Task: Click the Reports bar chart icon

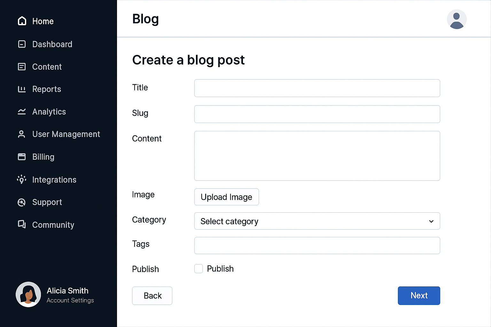Action: (22, 89)
